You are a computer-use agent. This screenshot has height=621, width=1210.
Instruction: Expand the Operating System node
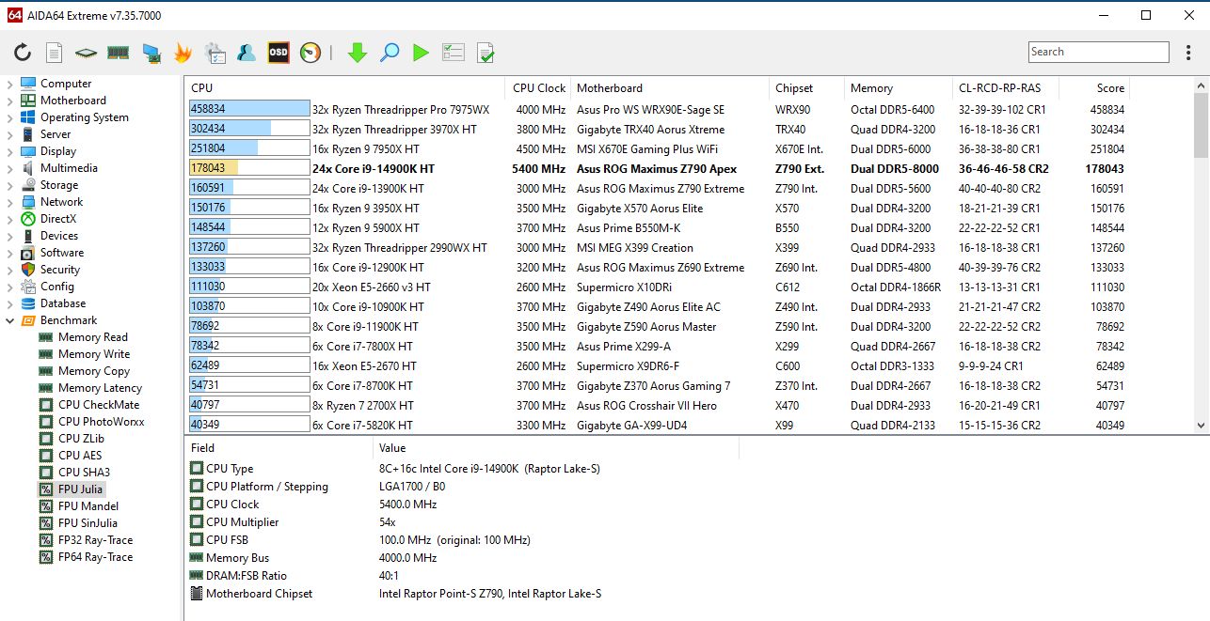pos(9,117)
